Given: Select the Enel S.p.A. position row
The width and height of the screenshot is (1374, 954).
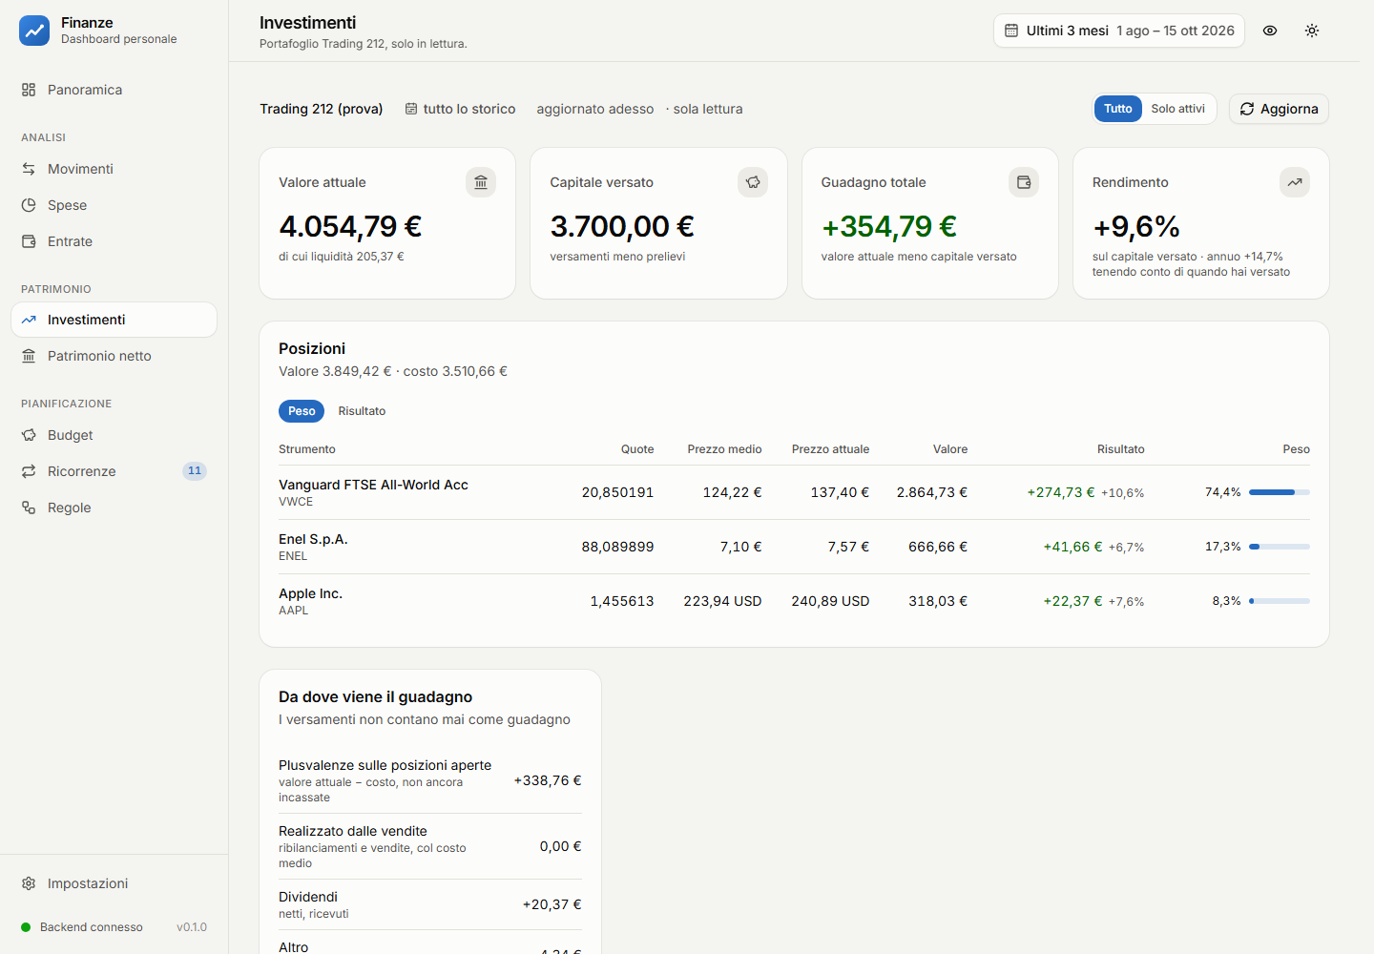Looking at the screenshot, I should click(794, 547).
